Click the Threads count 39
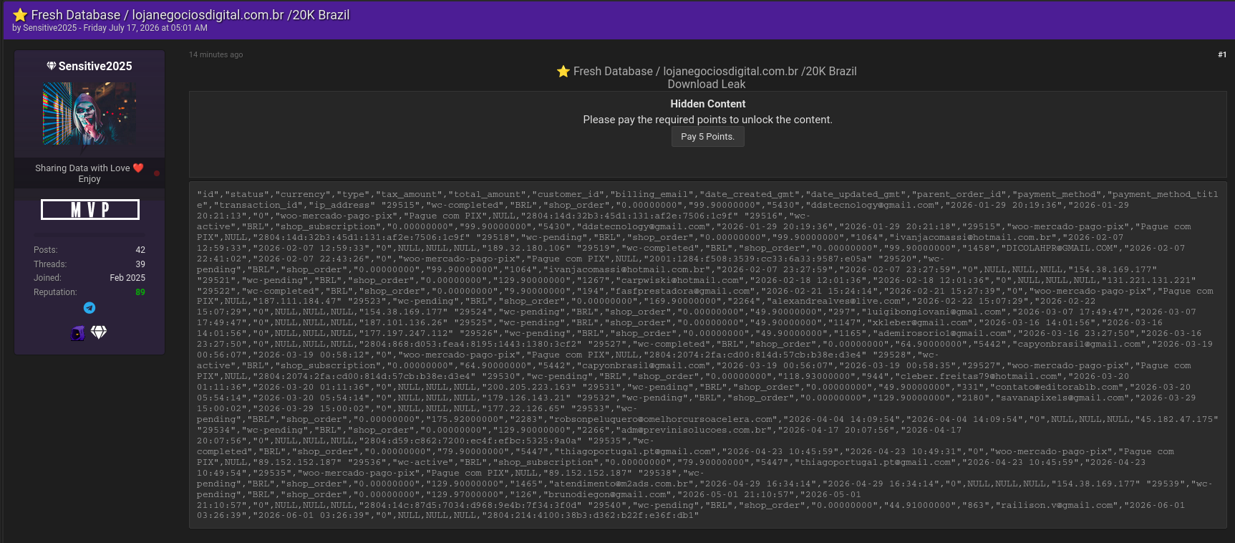Image resolution: width=1235 pixels, height=543 pixels. pyautogui.click(x=140, y=264)
